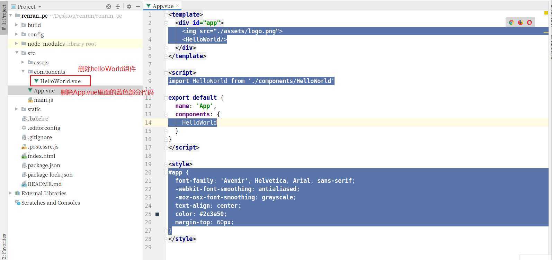Screen dimensions: 552x260
Task: Expand External Libraries node
Action: pyautogui.click(x=10, y=193)
